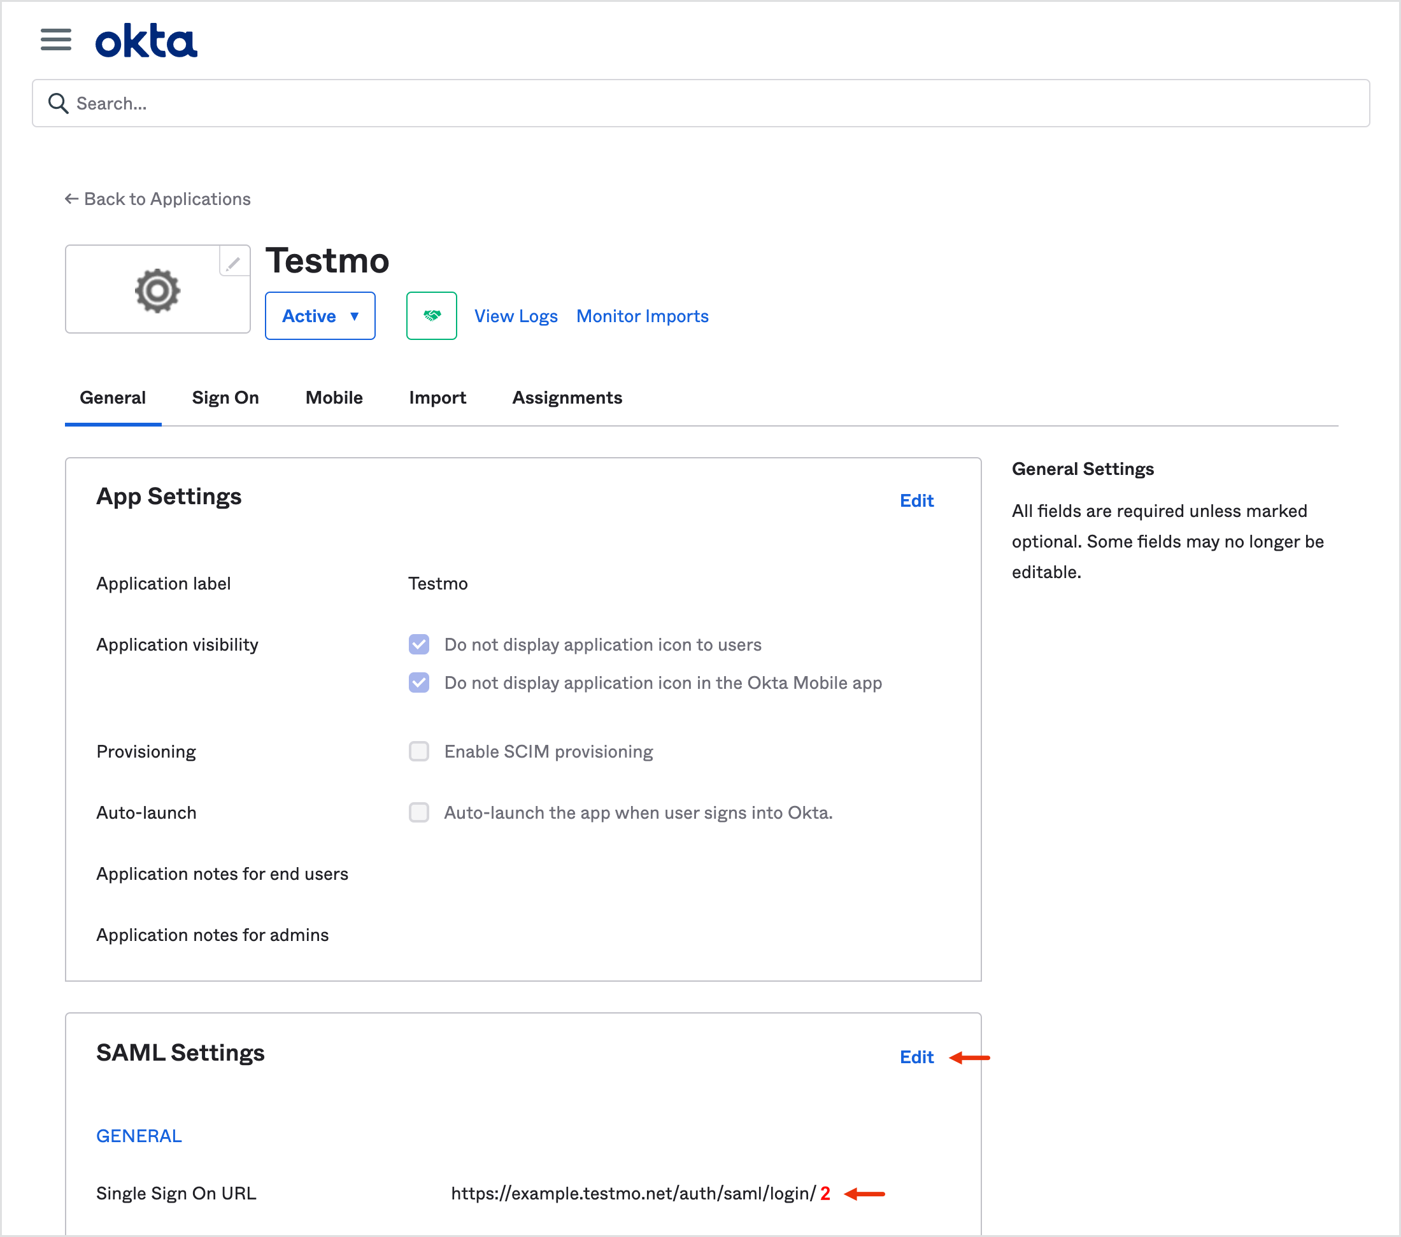Open View Logs link
The height and width of the screenshot is (1237, 1401).
coord(515,316)
